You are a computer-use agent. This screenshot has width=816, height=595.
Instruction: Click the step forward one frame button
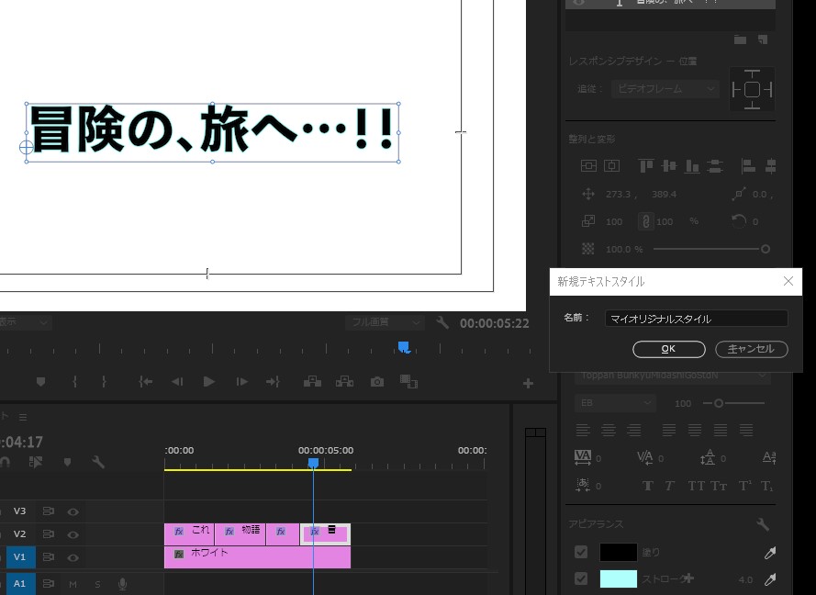pyautogui.click(x=241, y=382)
